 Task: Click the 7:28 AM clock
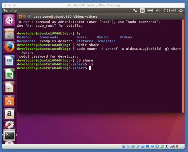170,10
